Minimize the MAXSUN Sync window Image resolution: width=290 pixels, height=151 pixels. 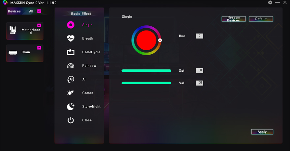coord(277,3)
